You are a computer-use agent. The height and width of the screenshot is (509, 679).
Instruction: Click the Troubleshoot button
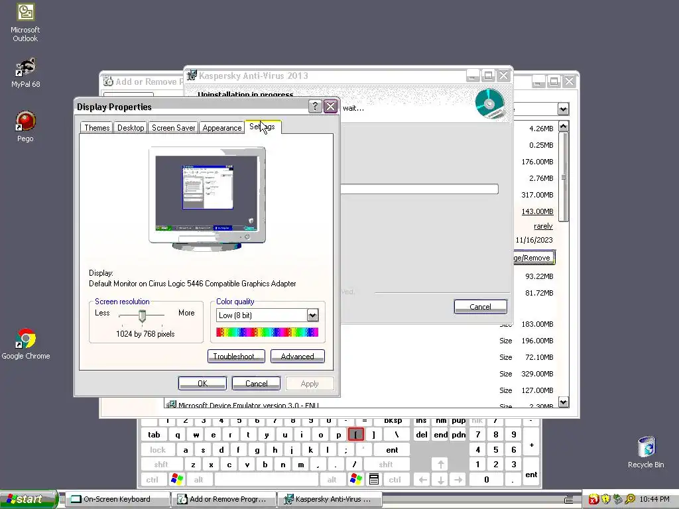click(237, 356)
